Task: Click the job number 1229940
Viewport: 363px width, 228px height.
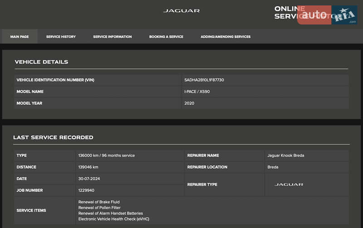Action: [86, 190]
